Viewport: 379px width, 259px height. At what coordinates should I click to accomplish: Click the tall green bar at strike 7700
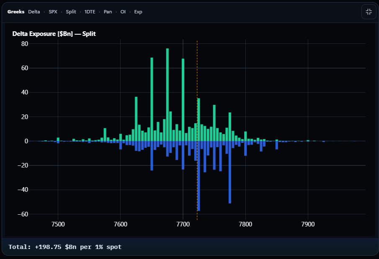(183, 100)
